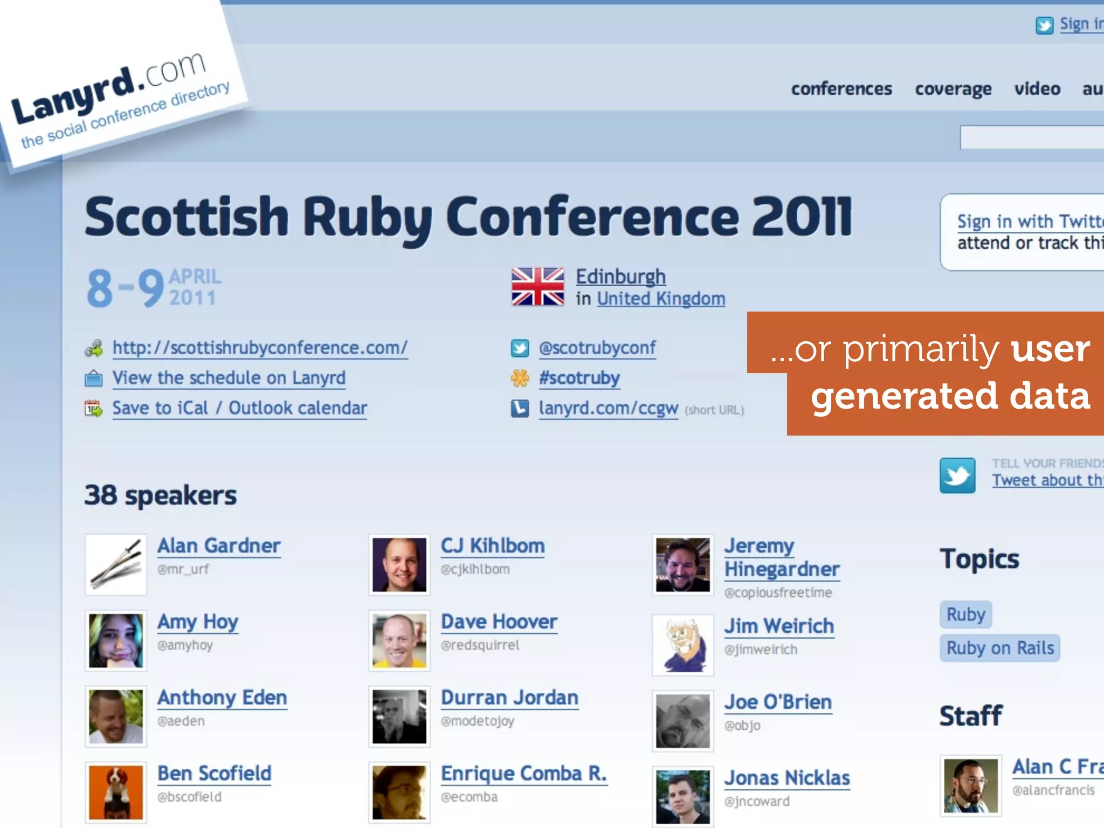Click the Twitter bird beside Sign in
This screenshot has width=1104, height=828.
tap(1044, 25)
